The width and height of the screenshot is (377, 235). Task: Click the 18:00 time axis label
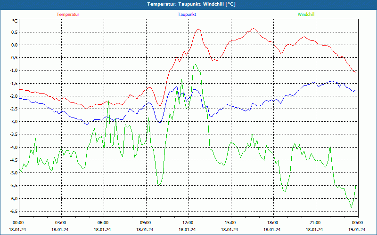tap(273, 223)
